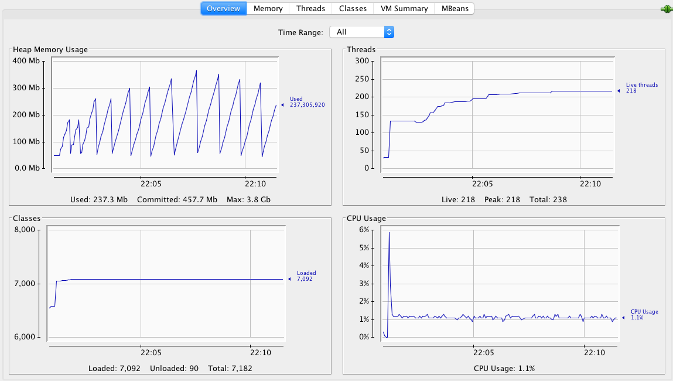Click the classes Unloaded 90 summary text
673x381 pixels.
tap(175, 369)
